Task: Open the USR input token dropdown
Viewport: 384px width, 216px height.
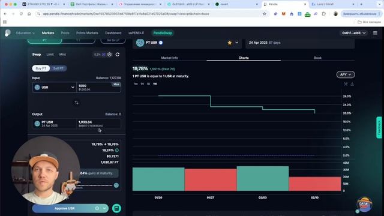Action: pyautogui.click(x=55, y=88)
